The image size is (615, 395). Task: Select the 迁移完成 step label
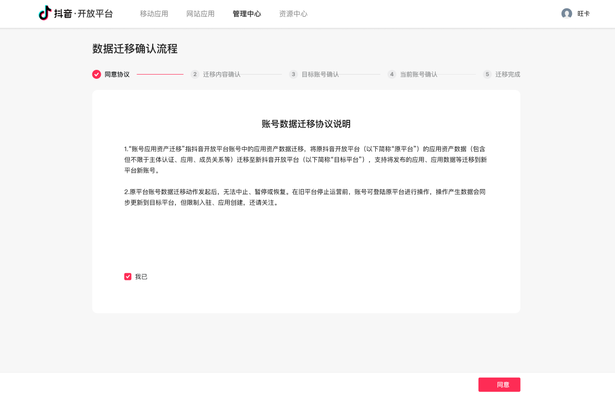pos(507,75)
